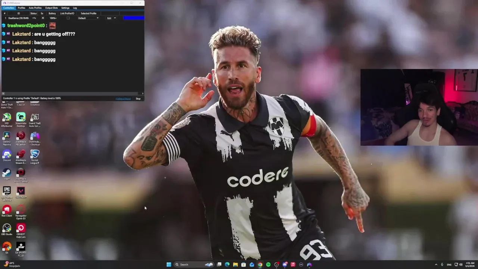Screen dimensions: 478x269
Task: Expand the dropdown arrow beside Edit
Action: click(x=115, y=18)
